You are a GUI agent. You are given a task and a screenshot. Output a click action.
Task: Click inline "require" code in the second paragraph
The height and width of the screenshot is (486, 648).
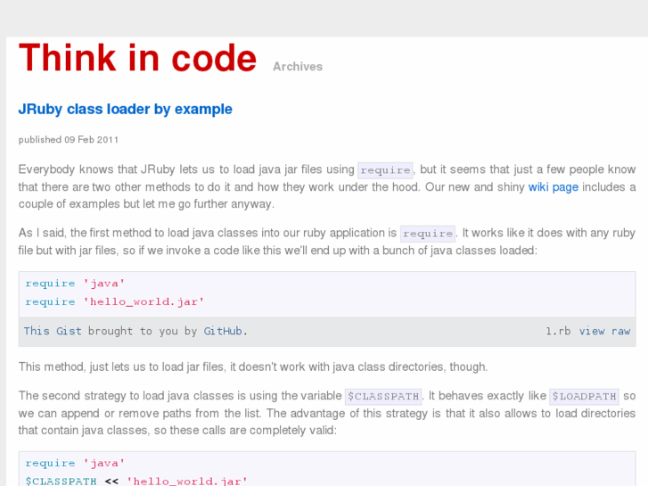[428, 234]
